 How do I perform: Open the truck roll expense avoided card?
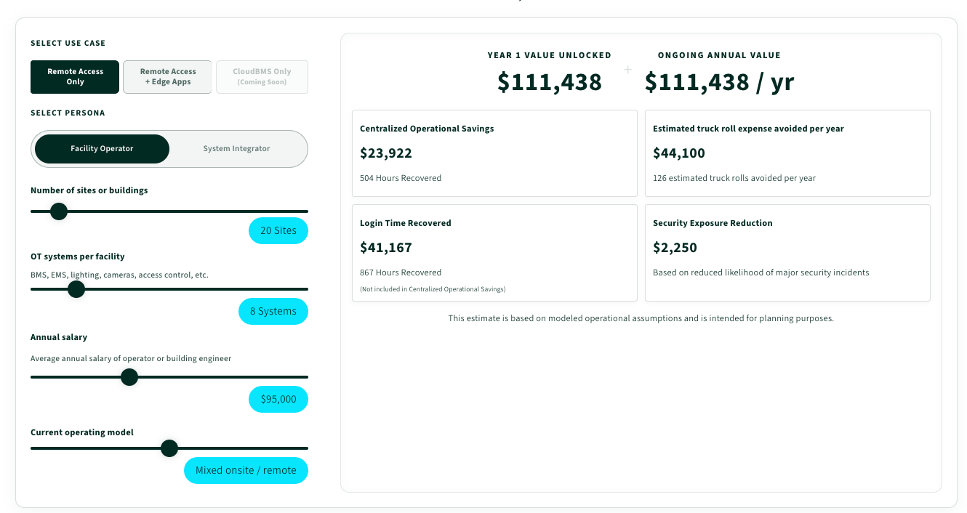click(787, 153)
